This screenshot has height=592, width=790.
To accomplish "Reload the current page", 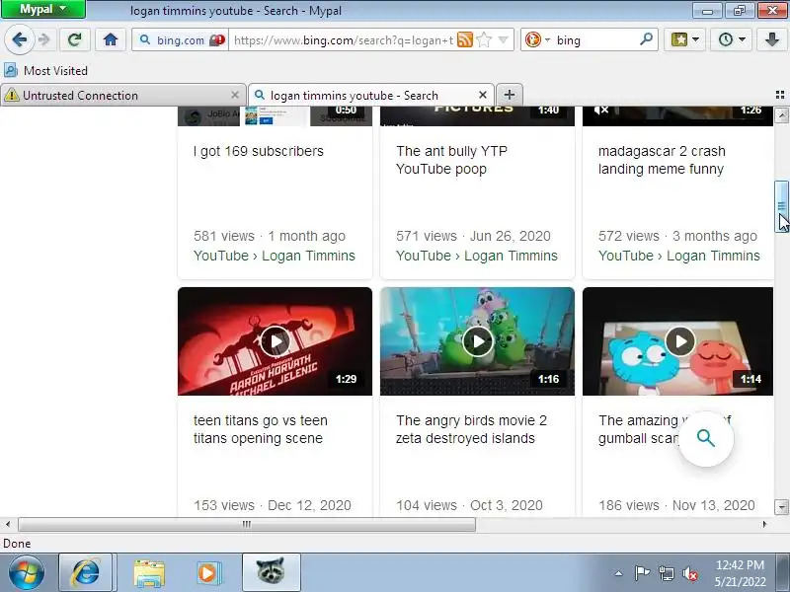I will [x=75, y=39].
